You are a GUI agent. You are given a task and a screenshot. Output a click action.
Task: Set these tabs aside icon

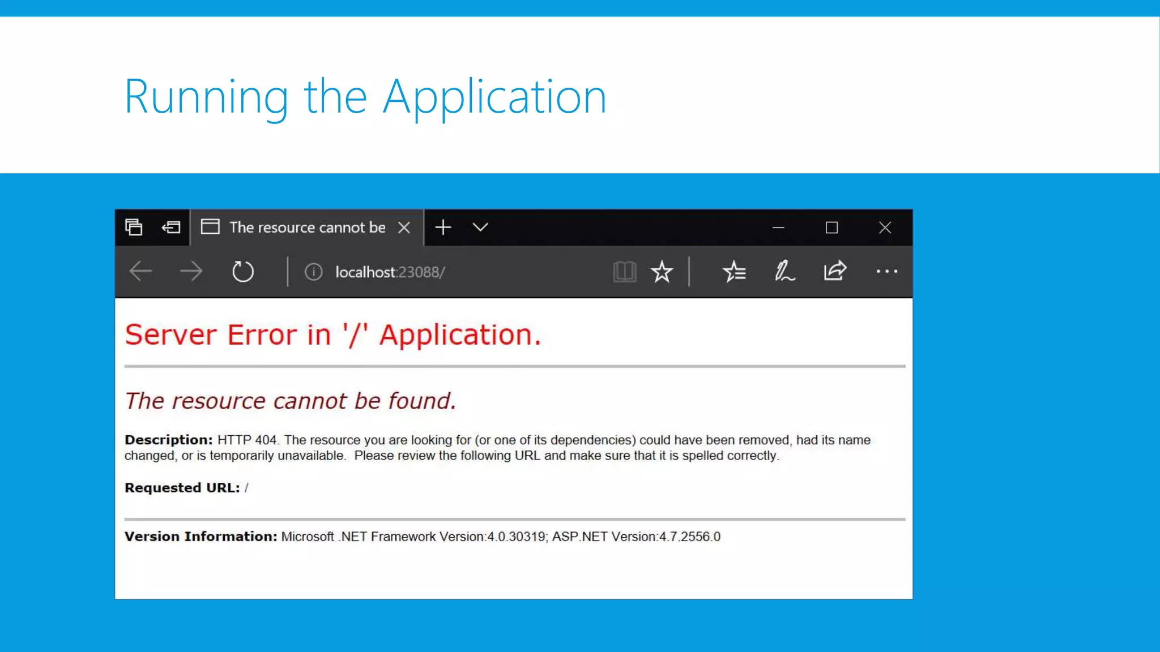tap(171, 228)
